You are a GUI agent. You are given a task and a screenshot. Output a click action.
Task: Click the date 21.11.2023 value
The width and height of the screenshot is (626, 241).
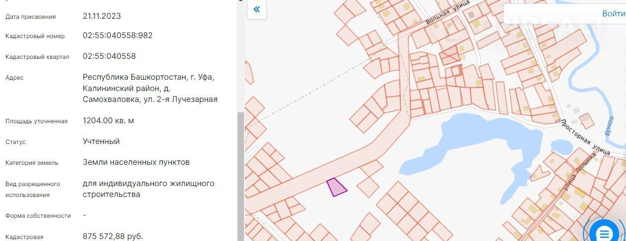tap(101, 16)
